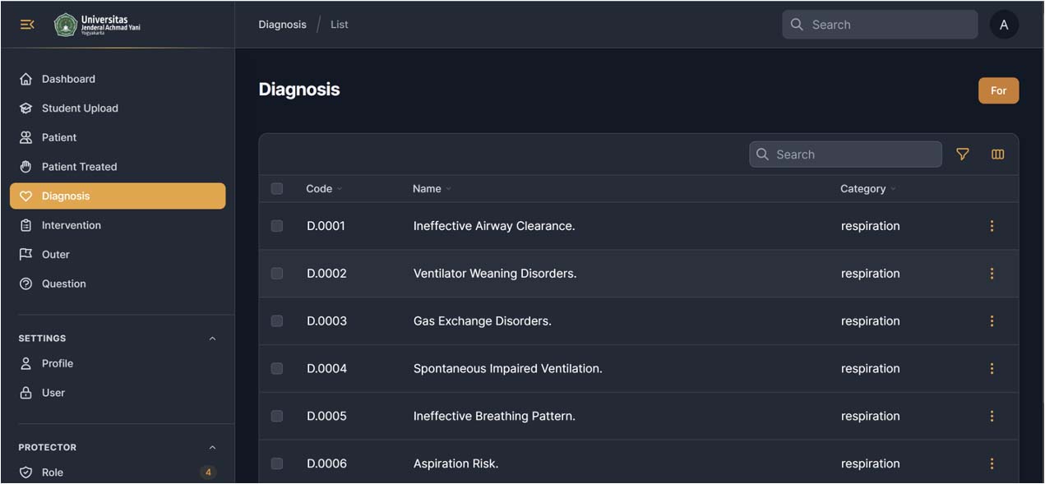The height and width of the screenshot is (484, 1045).
Task: Click the global Search field in the top bar
Action: [x=888, y=25]
